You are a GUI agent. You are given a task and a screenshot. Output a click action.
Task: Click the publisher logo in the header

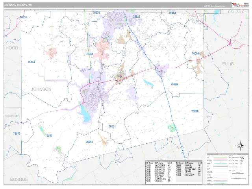click(238, 5)
